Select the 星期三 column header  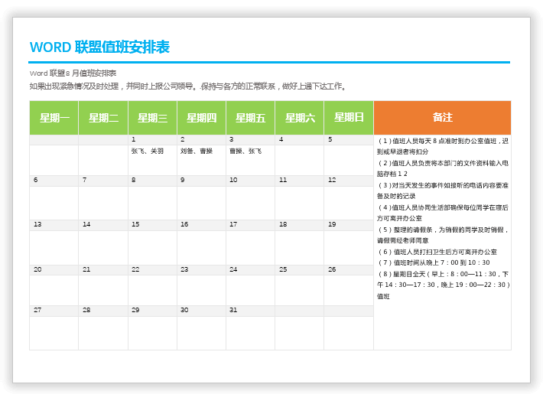(152, 118)
